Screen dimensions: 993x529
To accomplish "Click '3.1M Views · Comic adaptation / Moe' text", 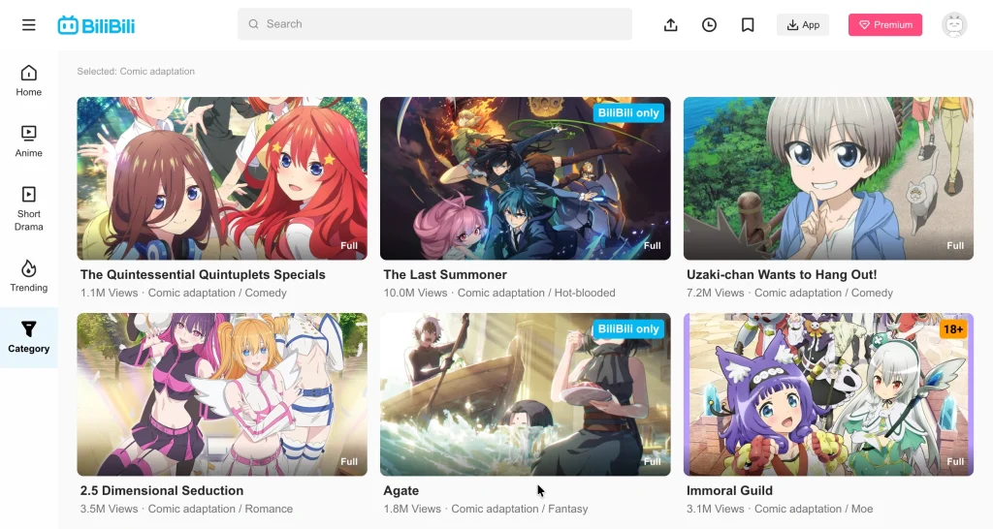I will point(780,509).
